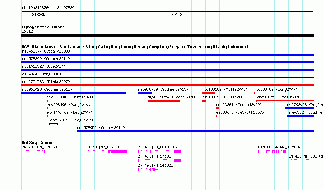
Task: Click the nsv138282 (Mills2006) red bar
Action: tap(208, 93)
